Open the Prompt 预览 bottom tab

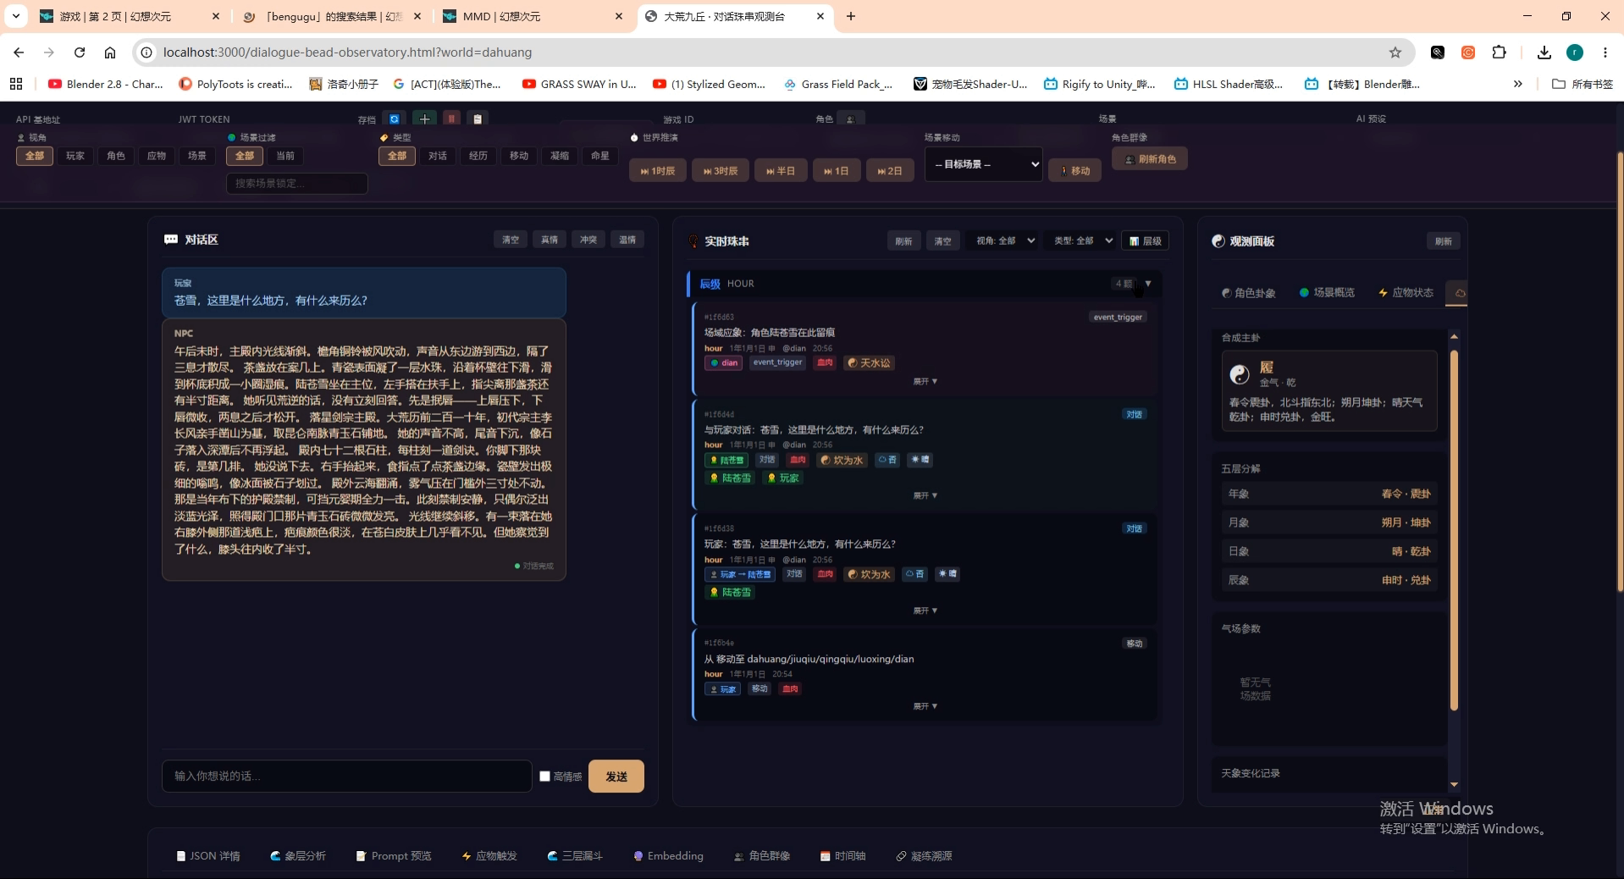click(x=394, y=856)
